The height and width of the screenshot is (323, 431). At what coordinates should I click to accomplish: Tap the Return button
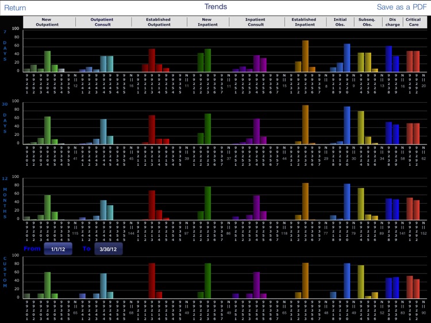pos(15,7)
